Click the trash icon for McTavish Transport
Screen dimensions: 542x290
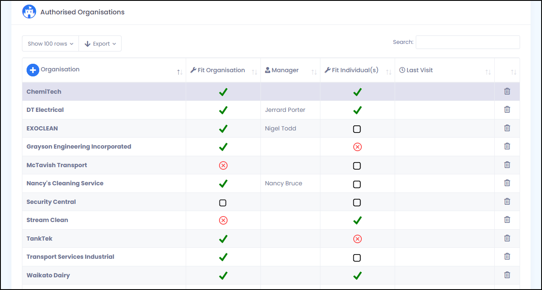pos(507,165)
